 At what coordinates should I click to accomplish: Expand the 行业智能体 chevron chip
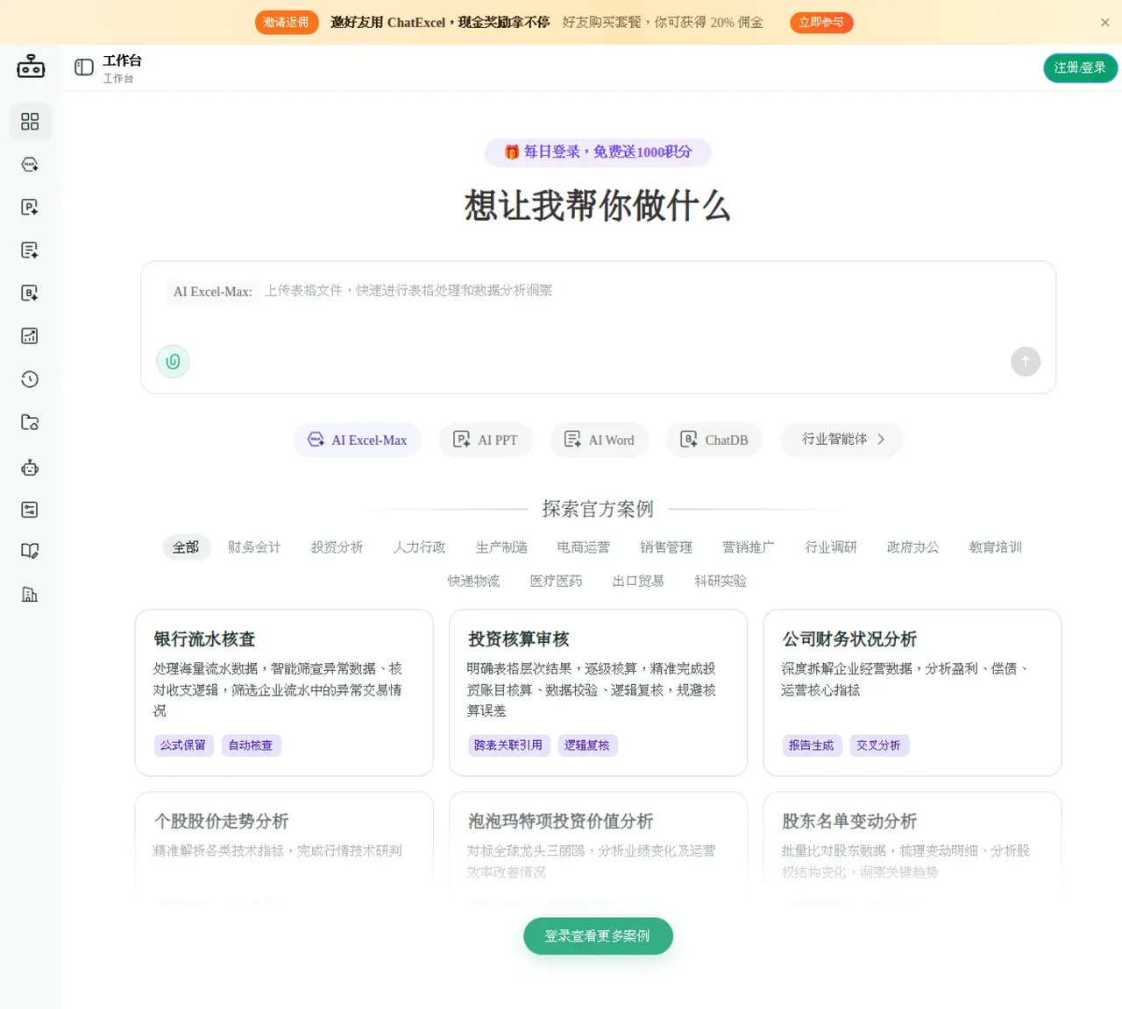pos(841,440)
